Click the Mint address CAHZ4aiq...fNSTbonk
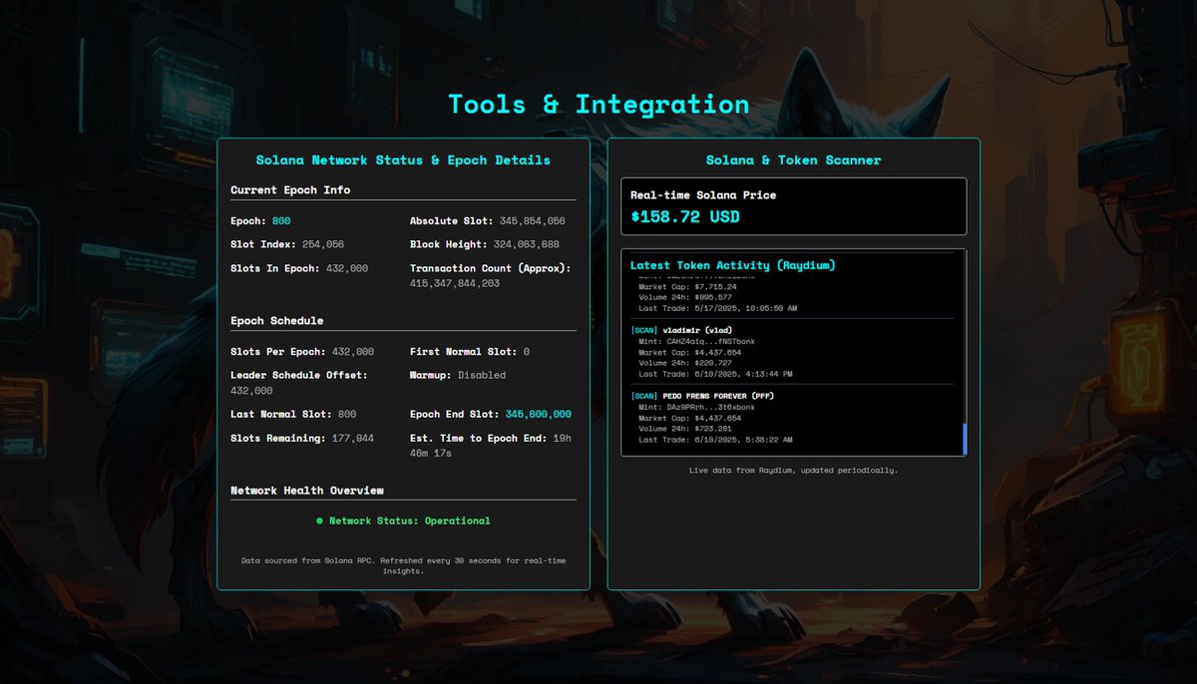Image resolution: width=1197 pixels, height=684 pixels. pyautogui.click(x=696, y=341)
